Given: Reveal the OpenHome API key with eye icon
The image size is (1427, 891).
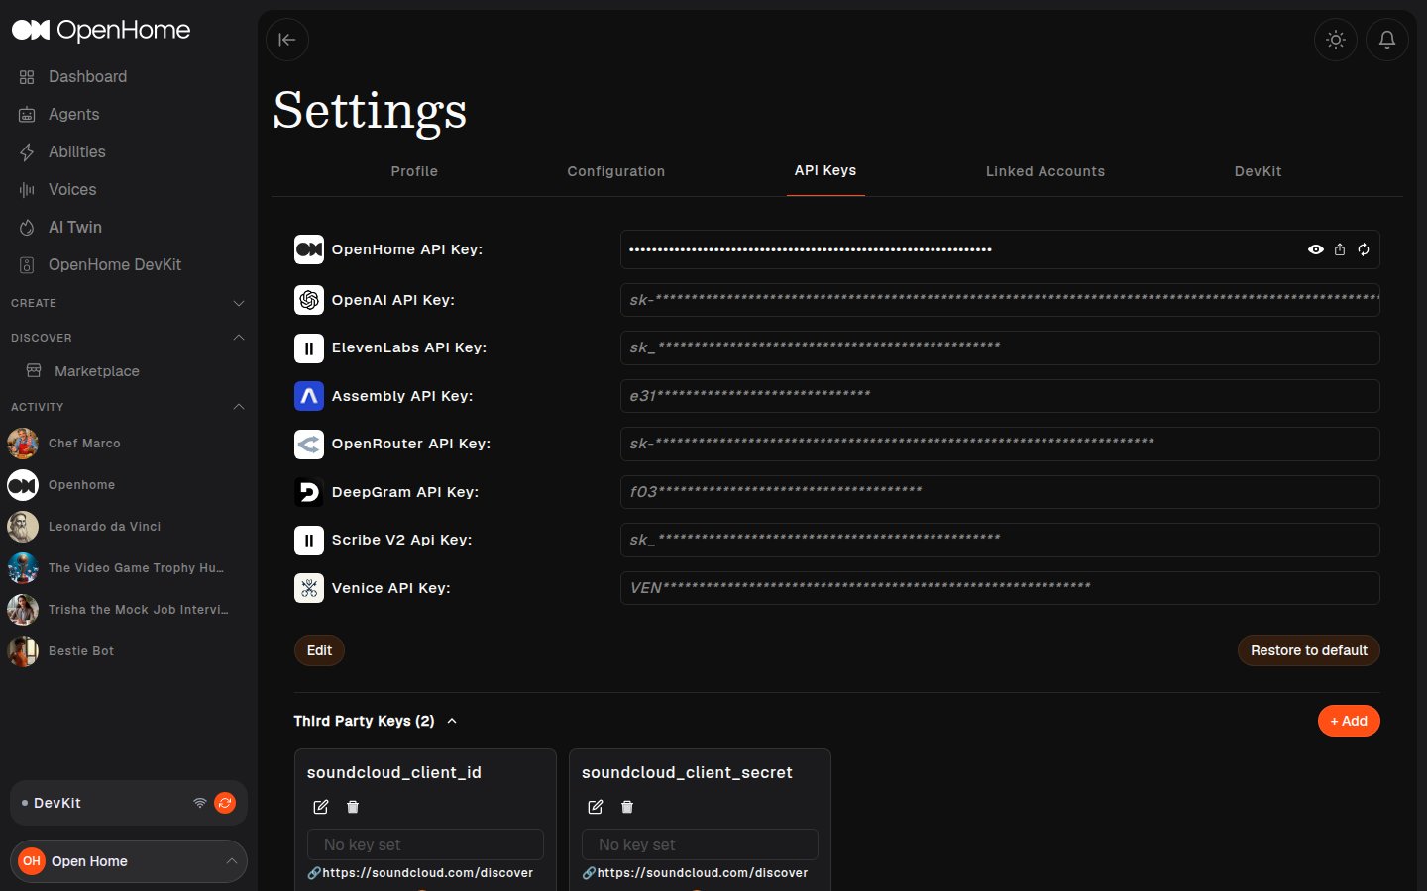Looking at the screenshot, I should pos(1316,249).
